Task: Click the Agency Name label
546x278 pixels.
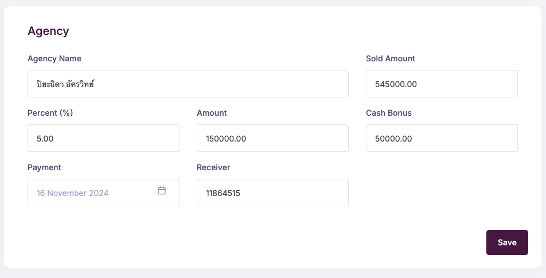Action: tap(54, 58)
